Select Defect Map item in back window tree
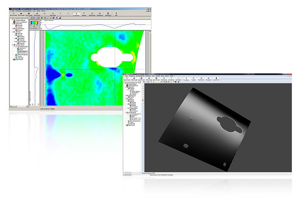The width and height of the screenshot is (301, 201). [x=20, y=58]
